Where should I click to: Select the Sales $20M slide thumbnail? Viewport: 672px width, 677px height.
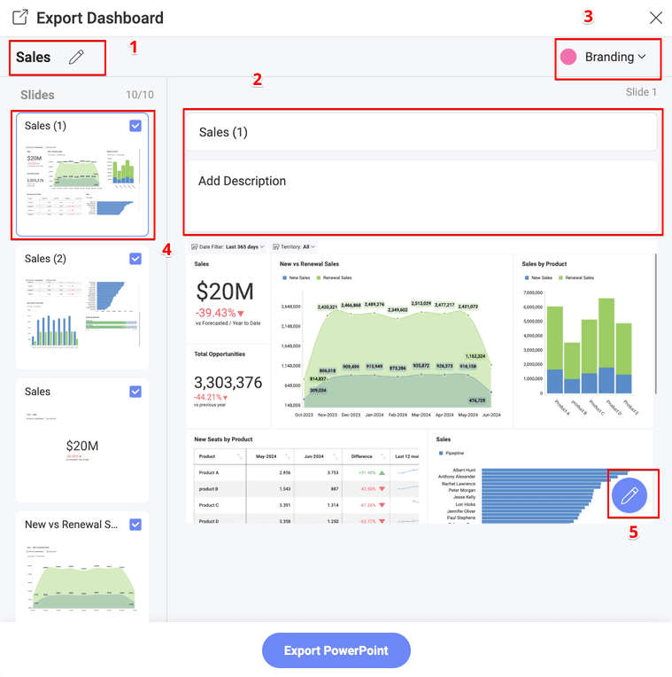(82, 440)
